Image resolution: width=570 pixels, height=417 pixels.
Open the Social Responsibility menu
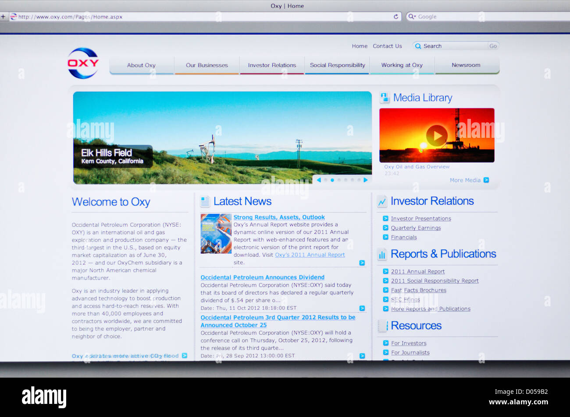(x=337, y=65)
